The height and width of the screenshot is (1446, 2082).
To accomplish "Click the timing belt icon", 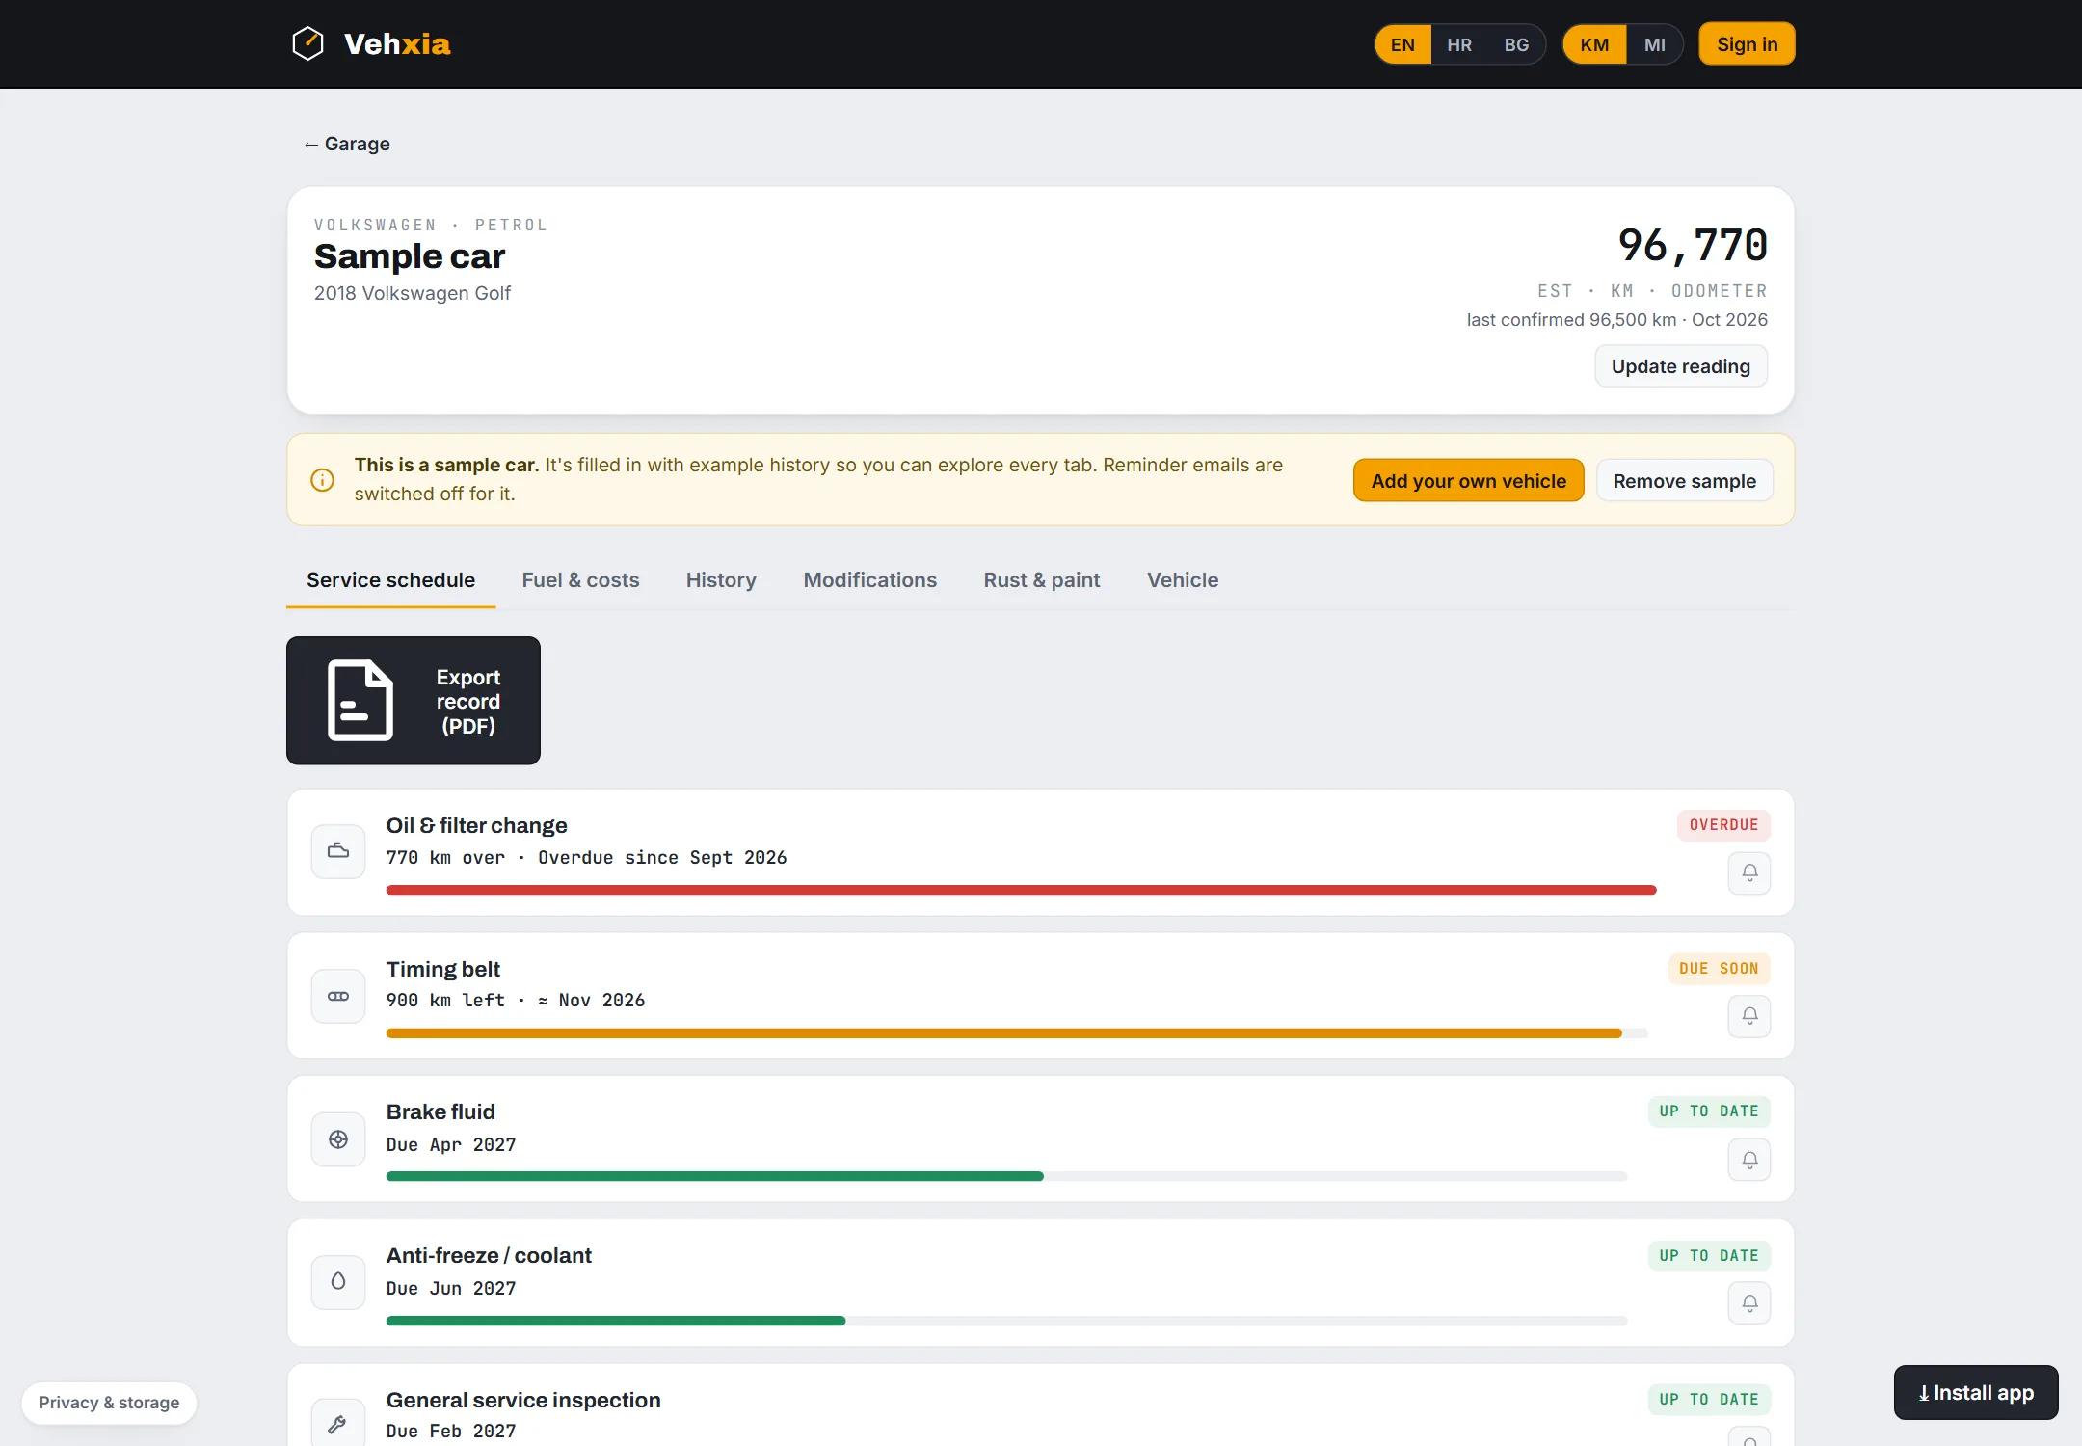I will 338,996.
